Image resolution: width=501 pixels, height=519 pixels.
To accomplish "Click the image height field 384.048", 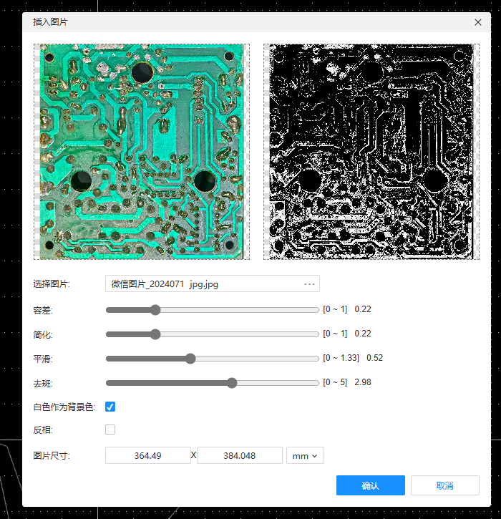I will pyautogui.click(x=239, y=455).
